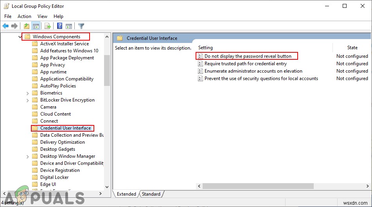Click the Back arrow toolbar icon
372x207 pixels.
coord(6,26)
